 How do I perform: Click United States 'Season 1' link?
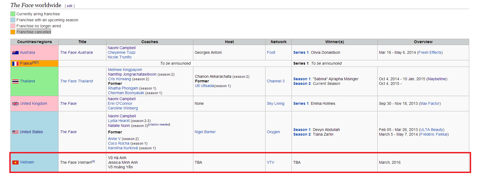click(302, 130)
